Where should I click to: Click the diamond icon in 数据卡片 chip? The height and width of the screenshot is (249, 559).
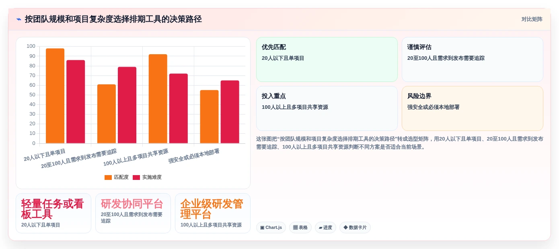[x=345, y=228]
